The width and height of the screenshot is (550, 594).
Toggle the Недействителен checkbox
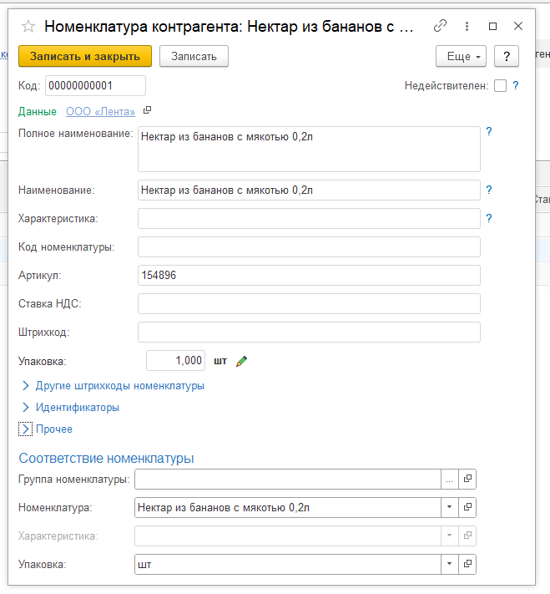500,85
